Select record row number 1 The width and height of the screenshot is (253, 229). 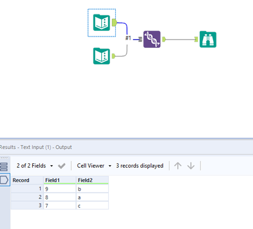27,189
